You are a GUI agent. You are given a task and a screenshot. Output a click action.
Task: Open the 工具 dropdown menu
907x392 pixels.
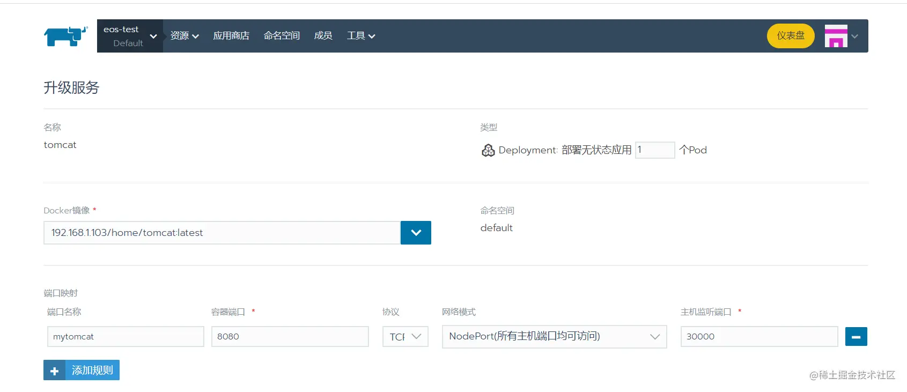pos(361,36)
